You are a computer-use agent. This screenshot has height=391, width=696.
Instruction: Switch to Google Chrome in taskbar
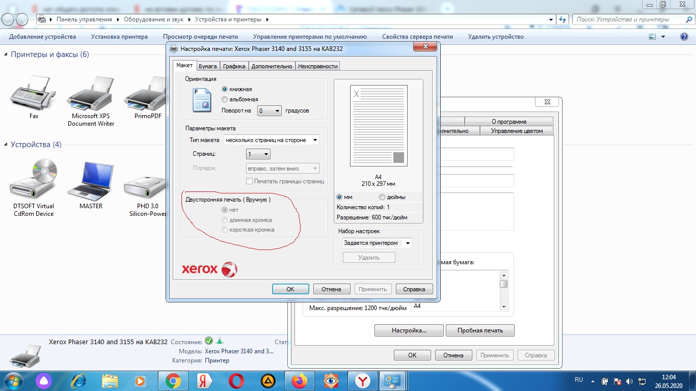click(173, 381)
